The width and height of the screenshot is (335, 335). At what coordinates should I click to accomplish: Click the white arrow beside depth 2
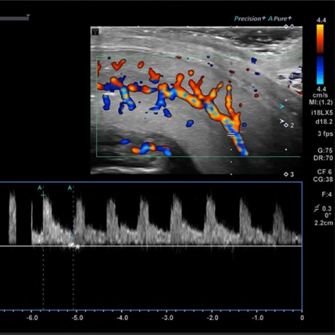coord(282,121)
